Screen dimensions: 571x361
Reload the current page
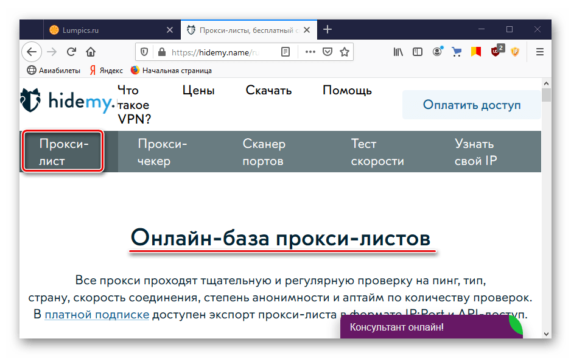71,52
